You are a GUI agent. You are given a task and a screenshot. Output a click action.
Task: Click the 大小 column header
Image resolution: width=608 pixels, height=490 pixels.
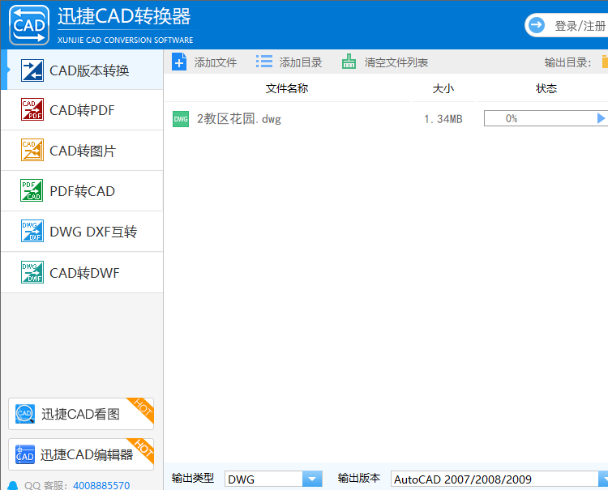(443, 88)
